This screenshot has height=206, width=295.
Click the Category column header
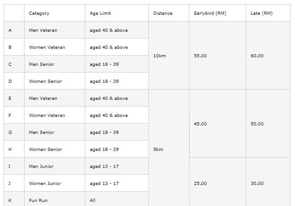[x=39, y=13]
